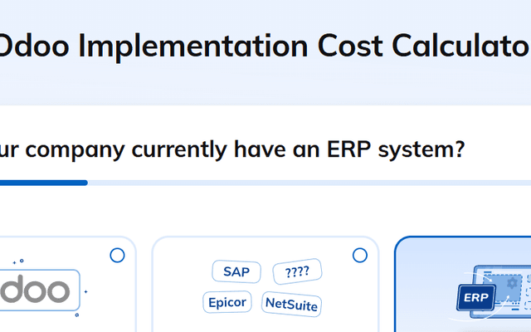Click the blue progress bar fill
Viewport: 531px width, 332px height.
41,183
